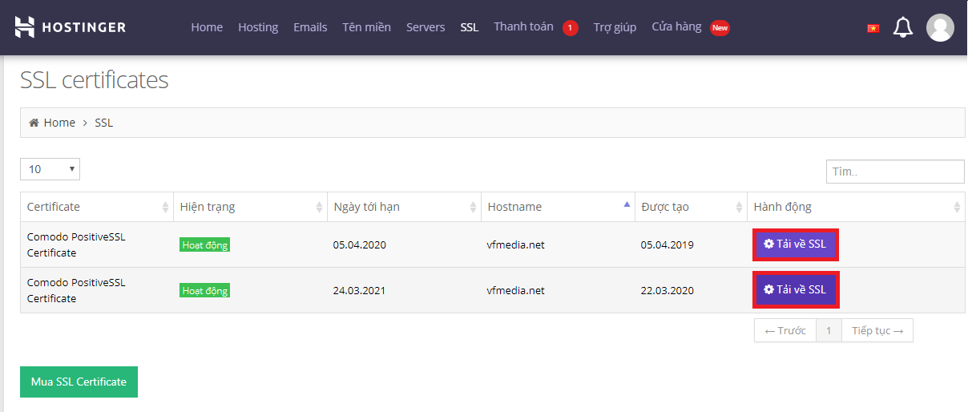Open the user profile avatar

(940, 27)
